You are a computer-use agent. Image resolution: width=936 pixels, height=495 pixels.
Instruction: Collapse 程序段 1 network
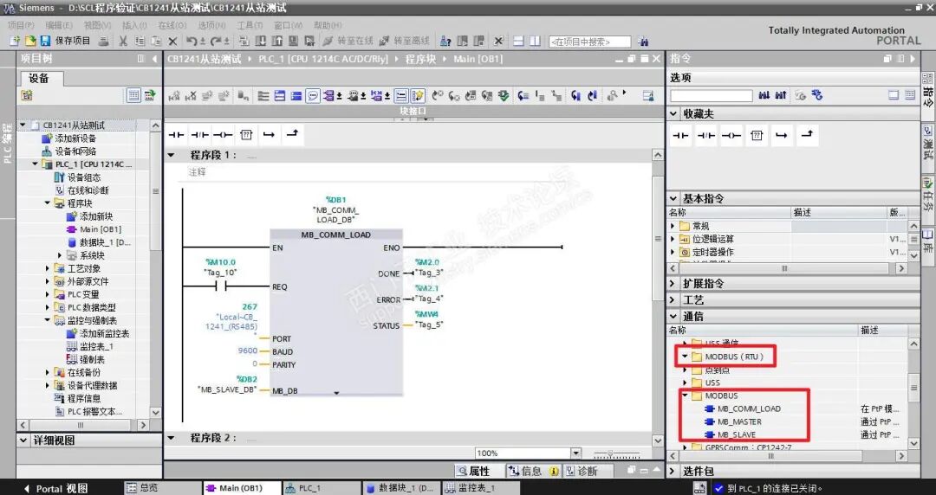point(172,155)
